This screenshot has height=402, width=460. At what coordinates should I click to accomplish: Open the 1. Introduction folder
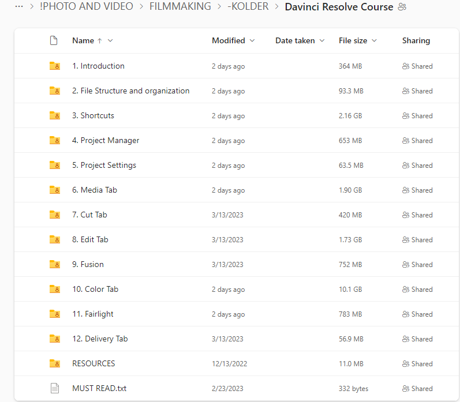point(98,66)
